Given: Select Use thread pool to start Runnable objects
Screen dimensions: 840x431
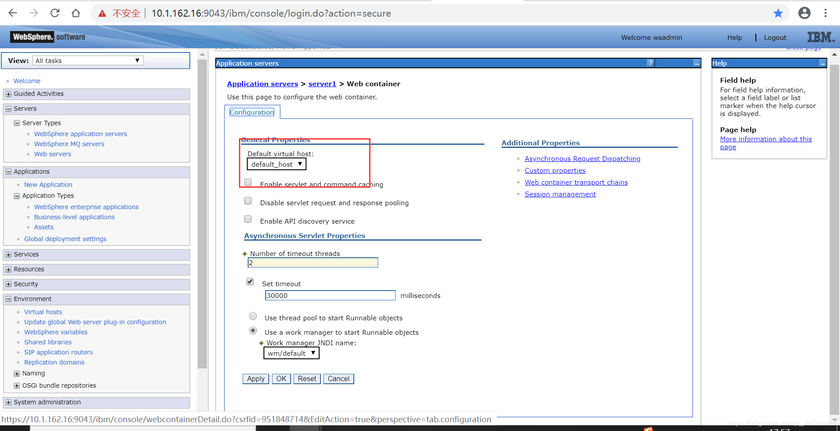Looking at the screenshot, I should pos(253,316).
